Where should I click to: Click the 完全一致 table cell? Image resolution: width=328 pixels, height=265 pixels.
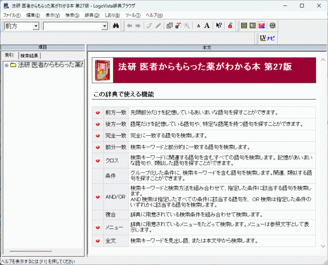click(x=116, y=136)
